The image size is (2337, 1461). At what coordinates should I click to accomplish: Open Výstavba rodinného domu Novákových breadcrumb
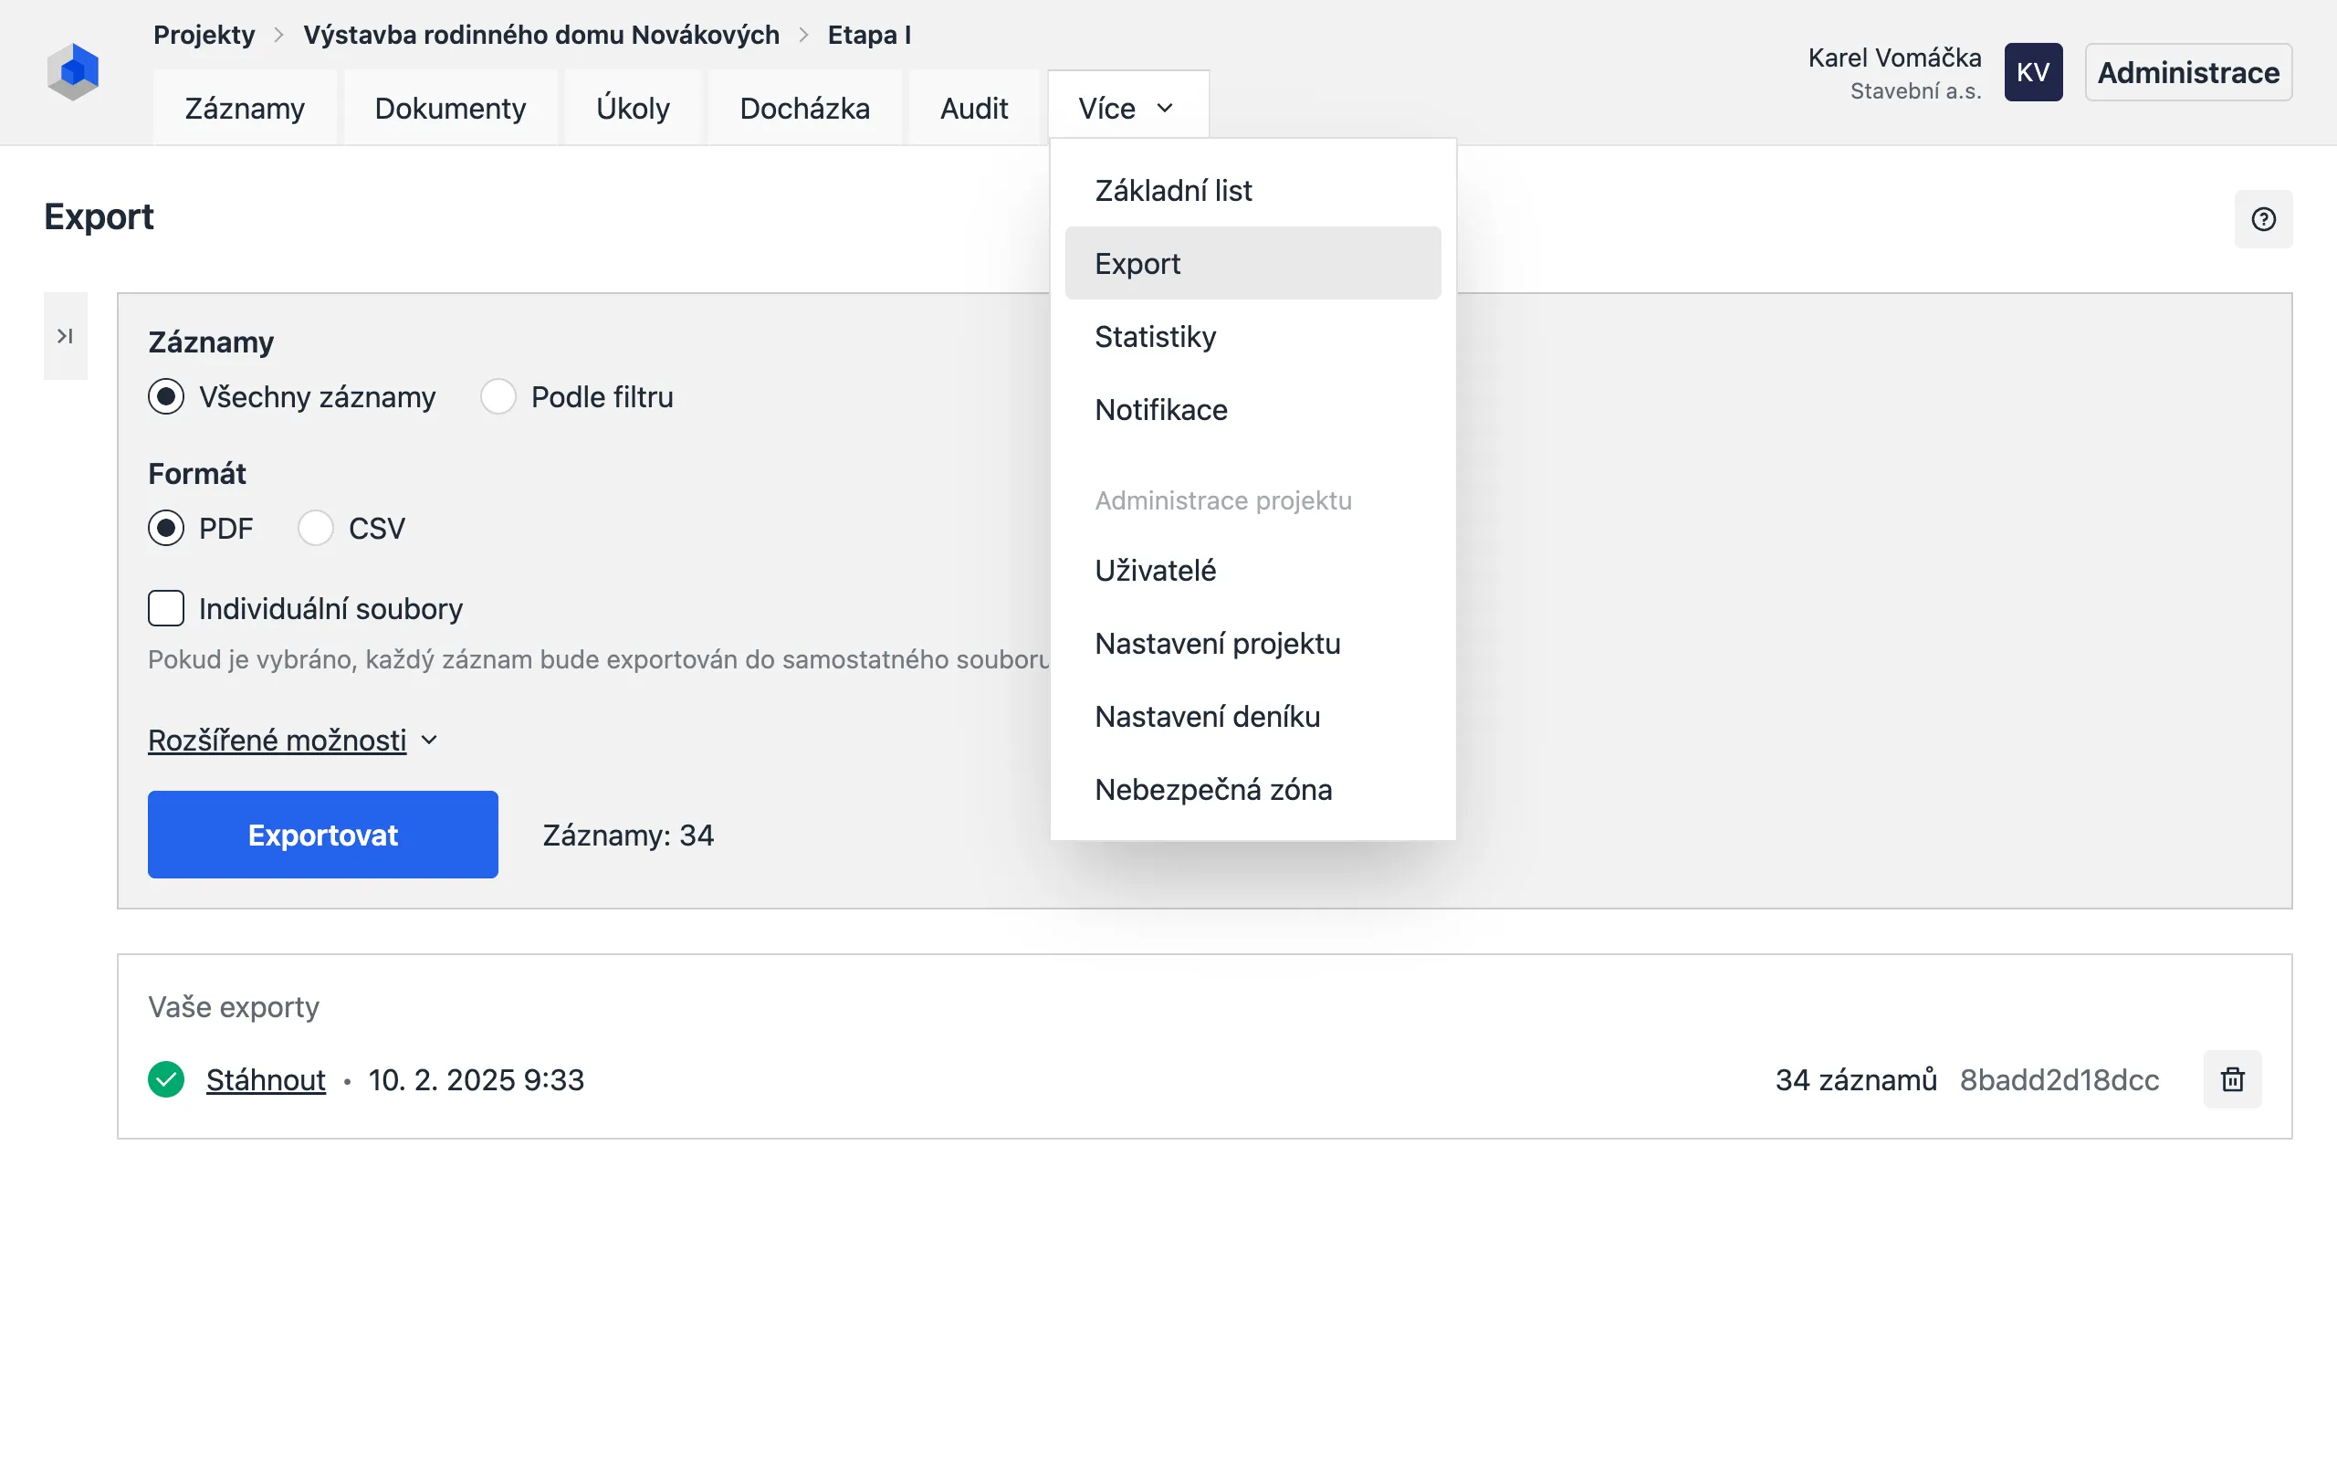[540, 35]
